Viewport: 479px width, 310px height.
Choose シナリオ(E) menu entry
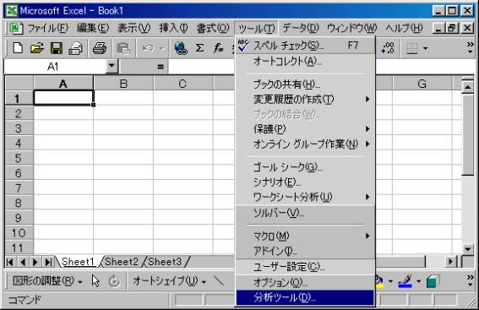(x=305, y=182)
